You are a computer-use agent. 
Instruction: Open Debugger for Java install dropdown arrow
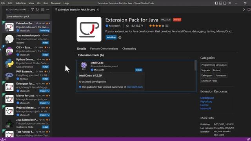pyautogui.click(x=48, y=91)
